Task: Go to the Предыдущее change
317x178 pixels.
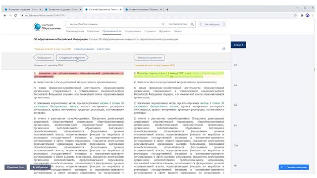Action: [x=44, y=58]
